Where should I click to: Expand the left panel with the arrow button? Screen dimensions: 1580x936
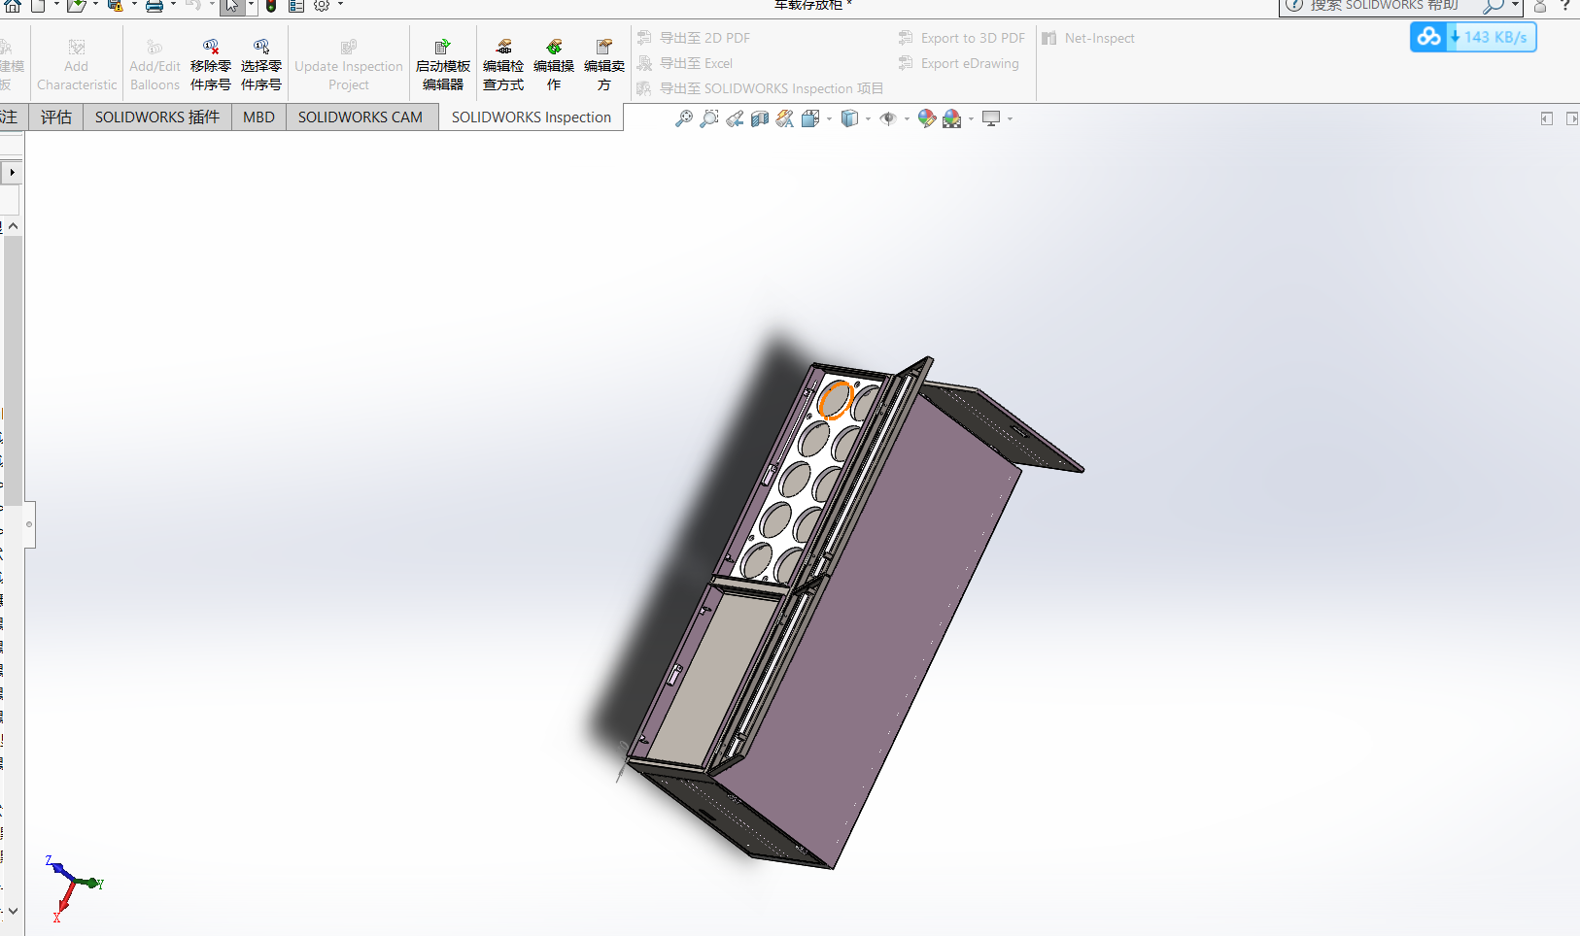click(x=12, y=173)
